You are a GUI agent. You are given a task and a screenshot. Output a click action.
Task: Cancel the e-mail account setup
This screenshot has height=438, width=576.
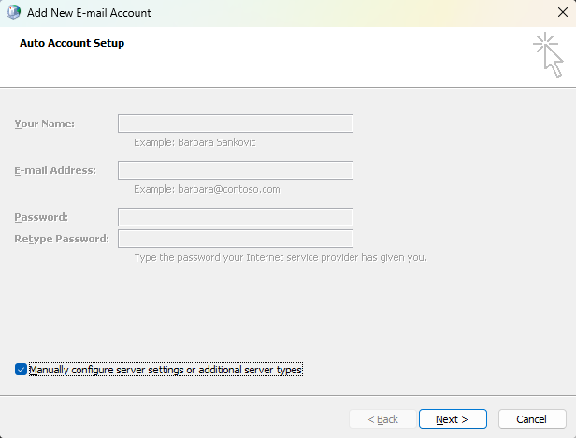(531, 418)
